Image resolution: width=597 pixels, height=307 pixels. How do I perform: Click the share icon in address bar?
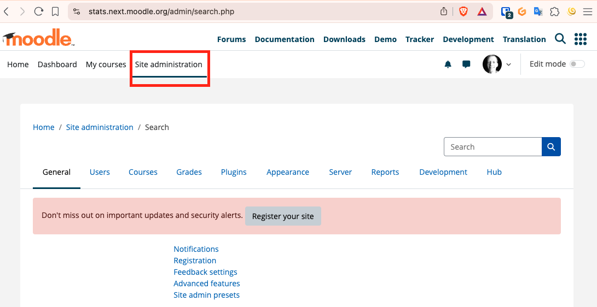[x=444, y=11]
